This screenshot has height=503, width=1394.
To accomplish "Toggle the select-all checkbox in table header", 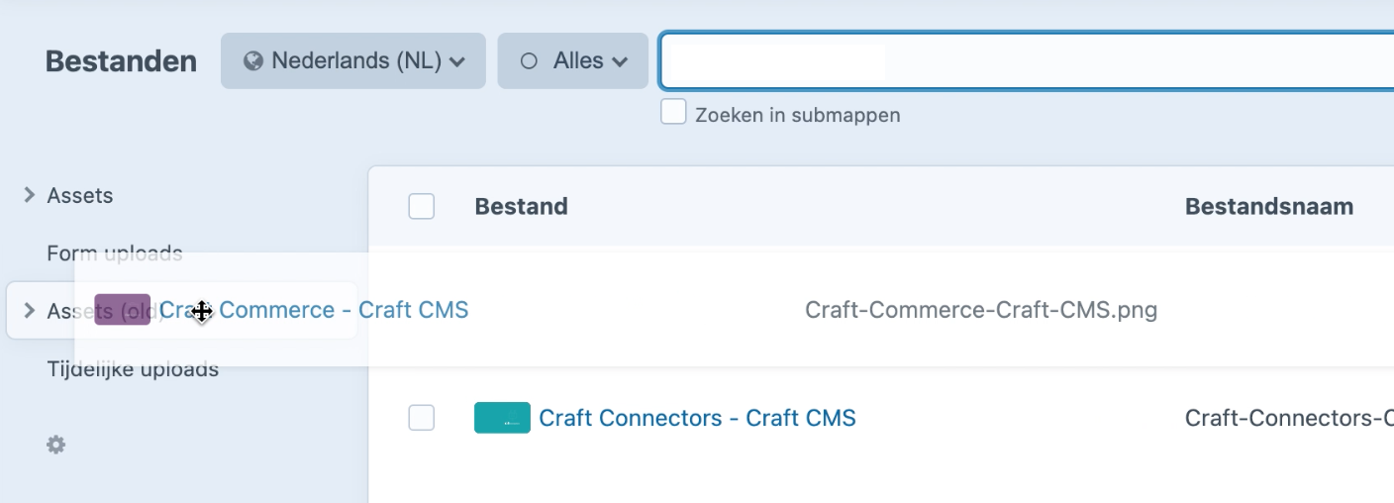I will [422, 206].
